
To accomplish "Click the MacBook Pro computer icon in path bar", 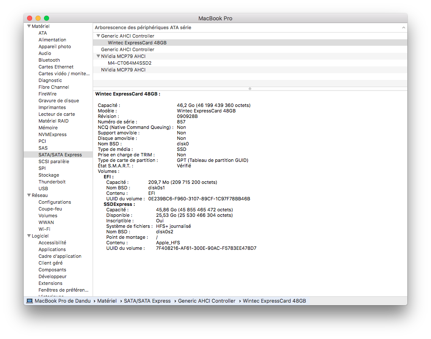I will coord(30,301).
